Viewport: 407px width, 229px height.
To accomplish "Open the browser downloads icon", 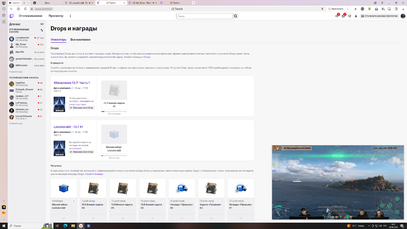I will tap(402, 9).
